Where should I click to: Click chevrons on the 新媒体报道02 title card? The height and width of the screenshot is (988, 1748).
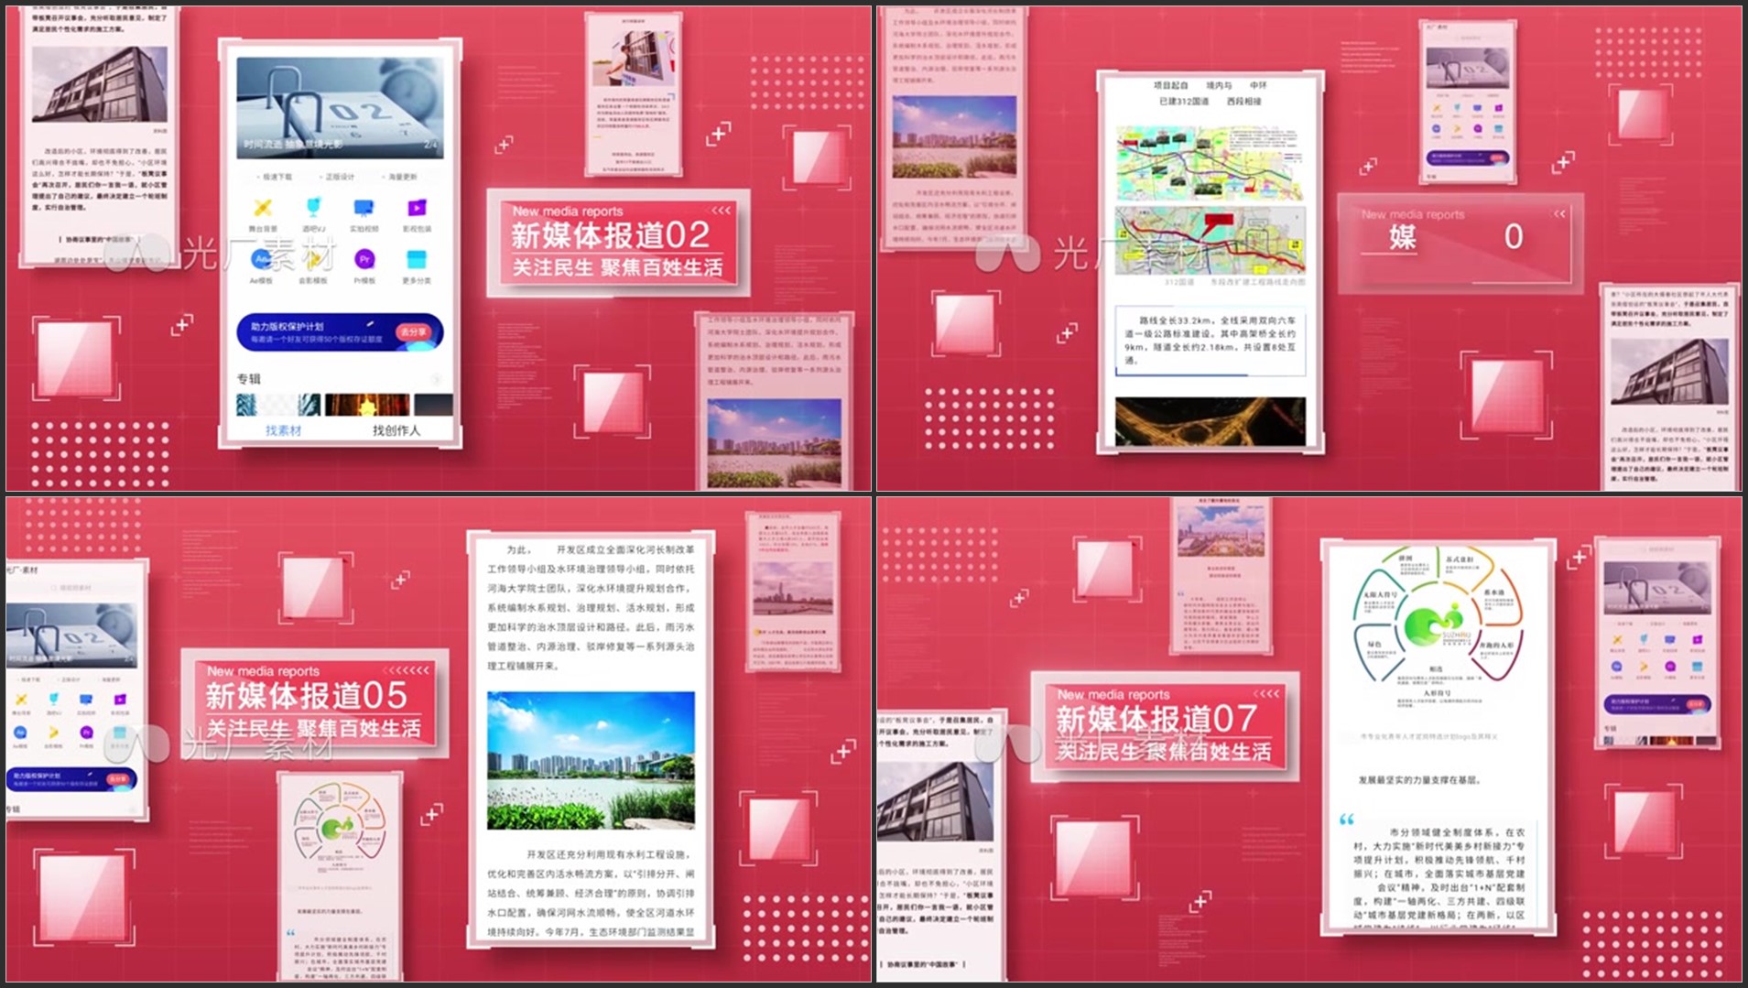pyautogui.click(x=722, y=211)
